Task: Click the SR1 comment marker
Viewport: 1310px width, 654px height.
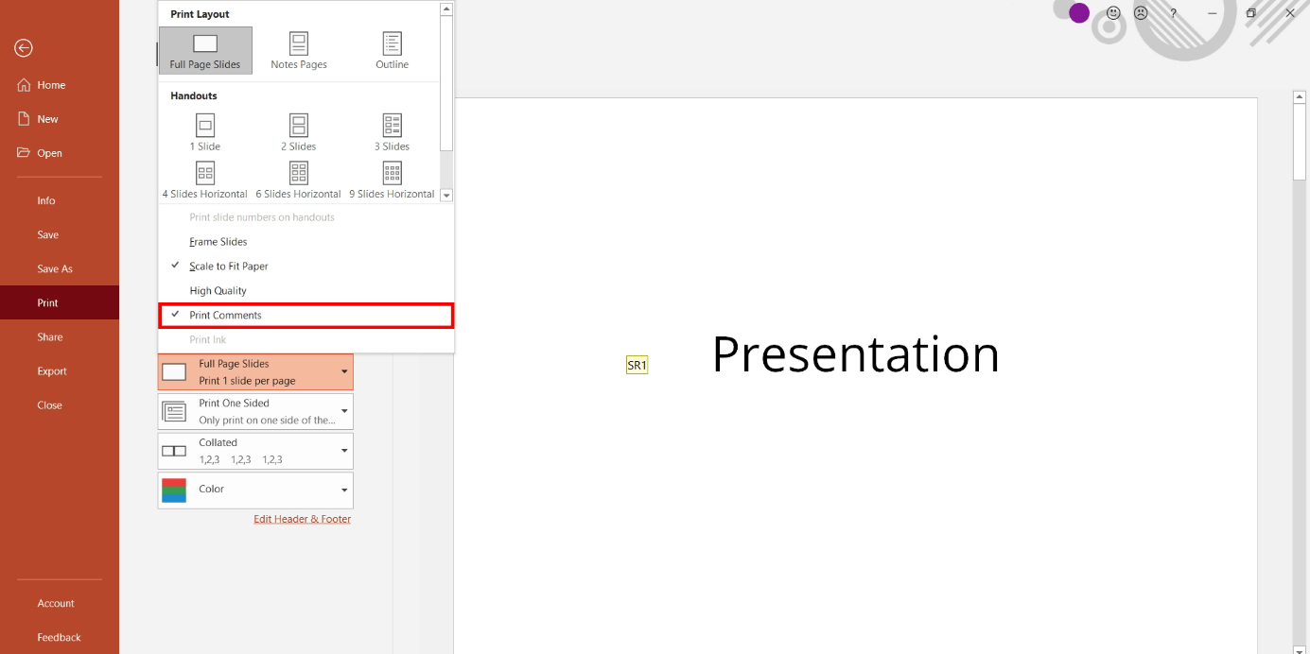Action: click(637, 365)
